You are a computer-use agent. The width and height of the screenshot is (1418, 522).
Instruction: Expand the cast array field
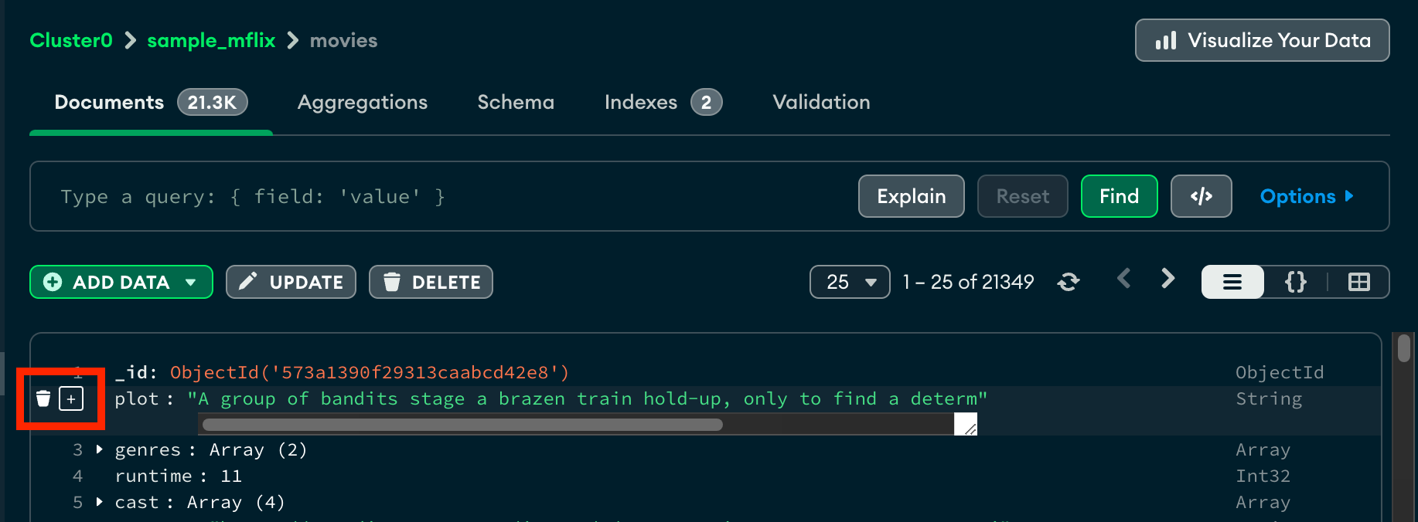pyautogui.click(x=100, y=502)
